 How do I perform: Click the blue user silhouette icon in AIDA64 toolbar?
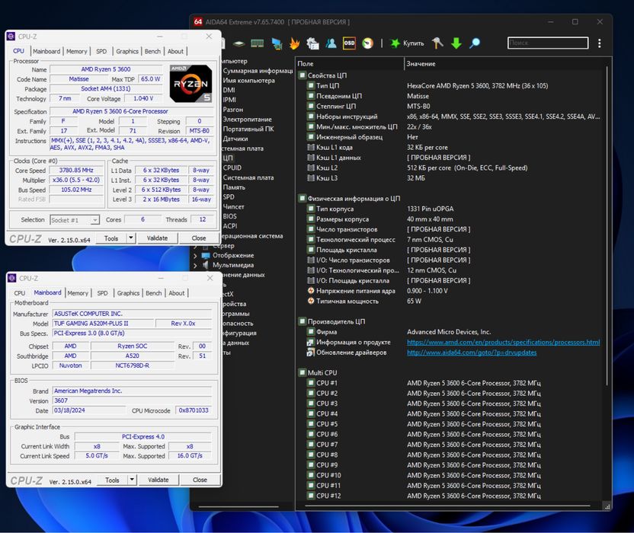(331, 43)
